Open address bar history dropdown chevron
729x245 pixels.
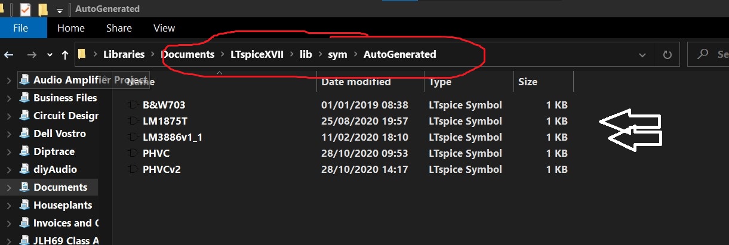[x=642, y=55]
